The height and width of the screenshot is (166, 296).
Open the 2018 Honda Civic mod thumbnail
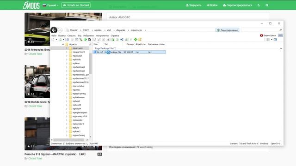coord(37,82)
